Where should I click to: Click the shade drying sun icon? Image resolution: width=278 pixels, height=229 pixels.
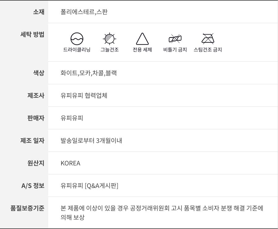click(x=109, y=39)
